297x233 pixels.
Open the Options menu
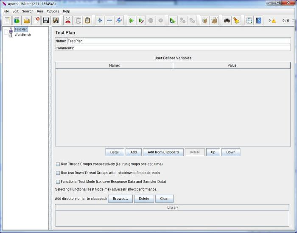[x=53, y=11]
